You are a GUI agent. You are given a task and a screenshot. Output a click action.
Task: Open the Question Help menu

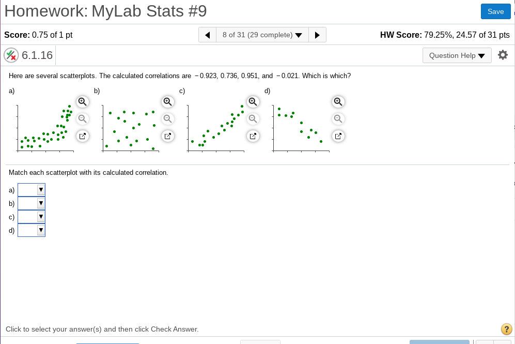coord(457,55)
